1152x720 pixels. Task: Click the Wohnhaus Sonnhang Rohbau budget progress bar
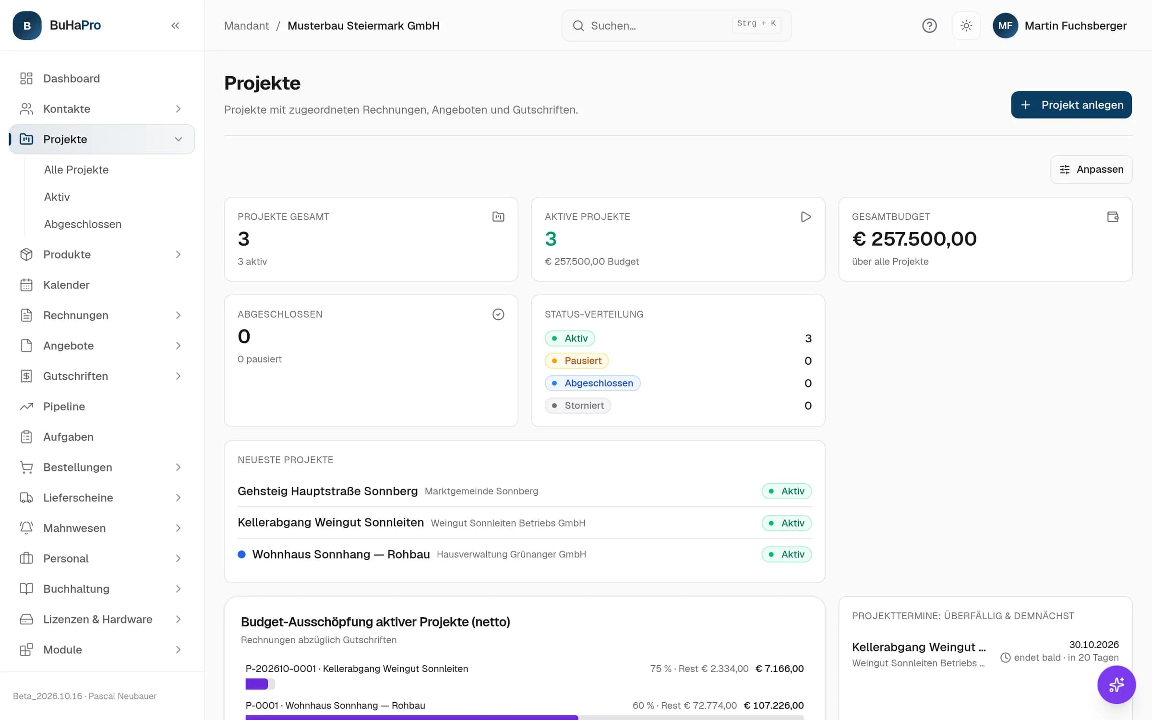[x=524, y=718]
